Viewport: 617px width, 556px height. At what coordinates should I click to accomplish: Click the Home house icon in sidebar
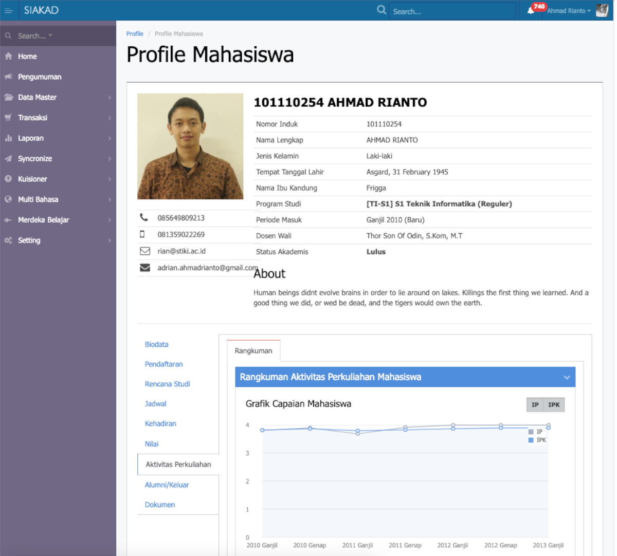tap(8, 57)
